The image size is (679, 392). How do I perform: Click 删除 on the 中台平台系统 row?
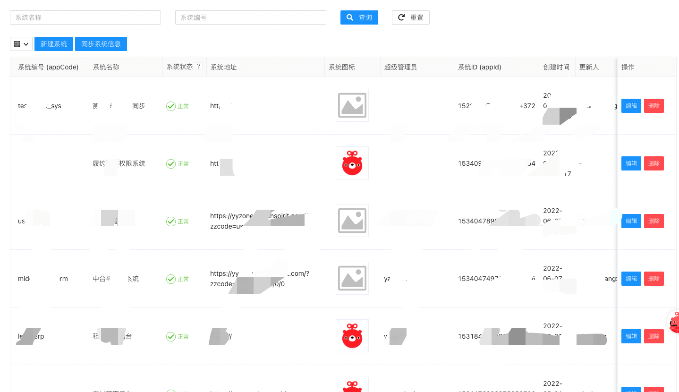click(x=654, y=278)
